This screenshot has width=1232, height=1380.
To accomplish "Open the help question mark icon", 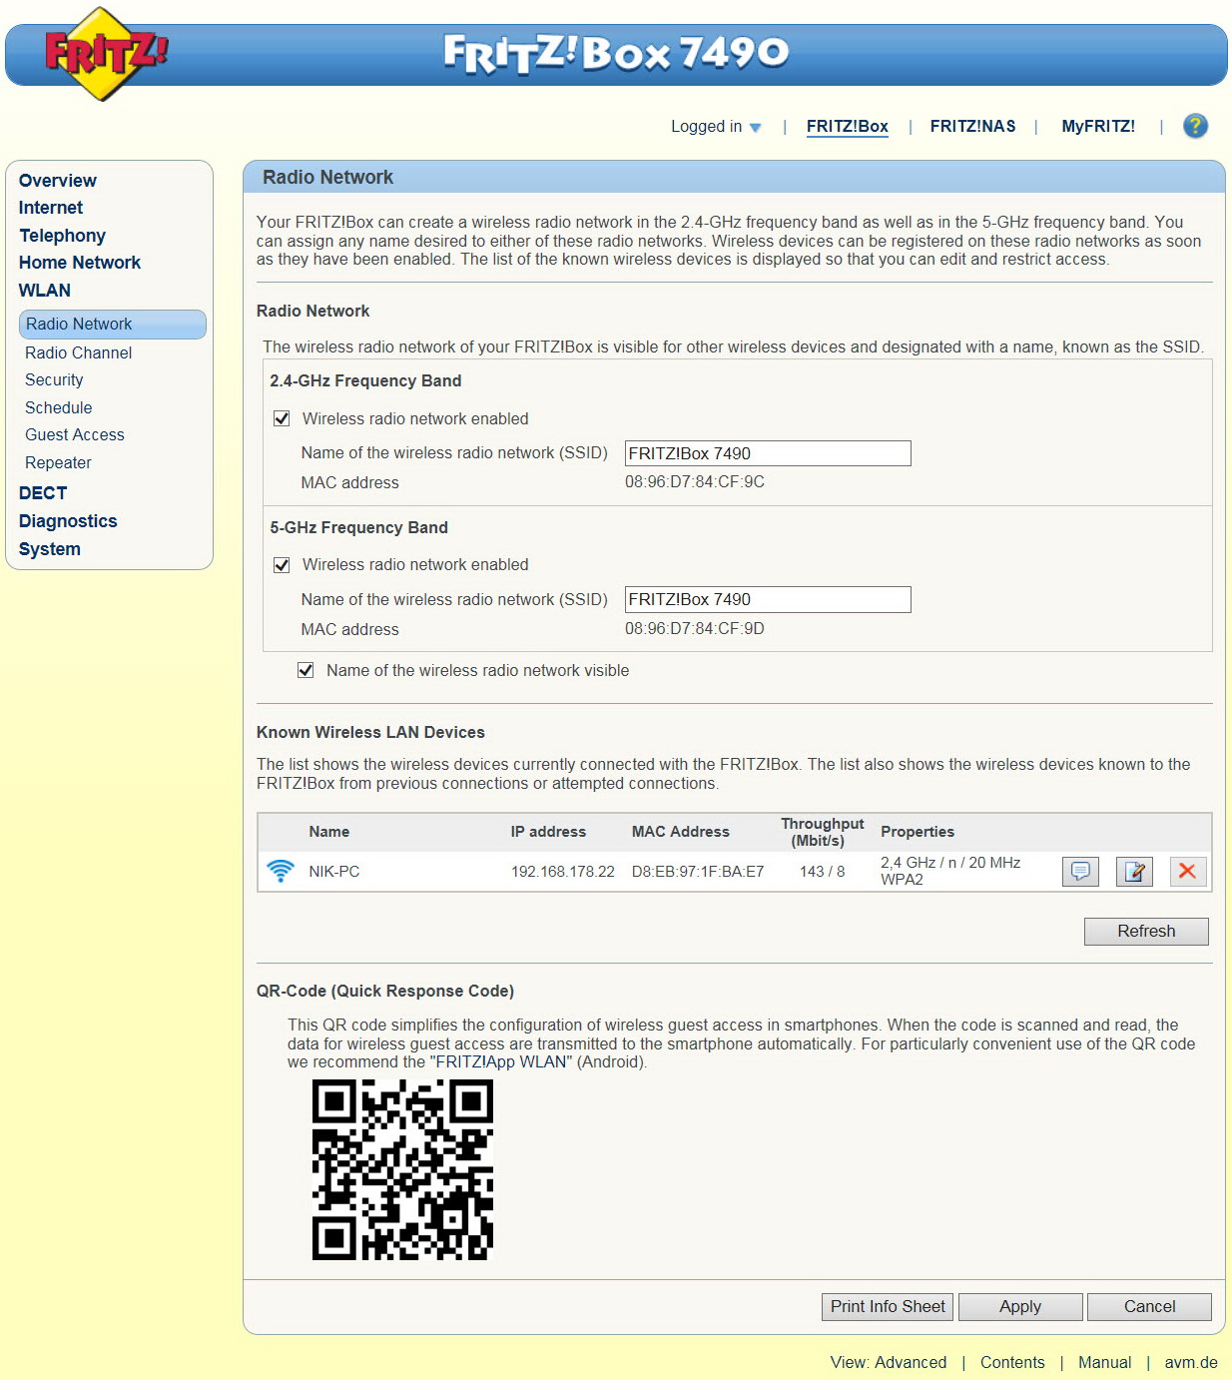I will click(x=1195, y=126).
